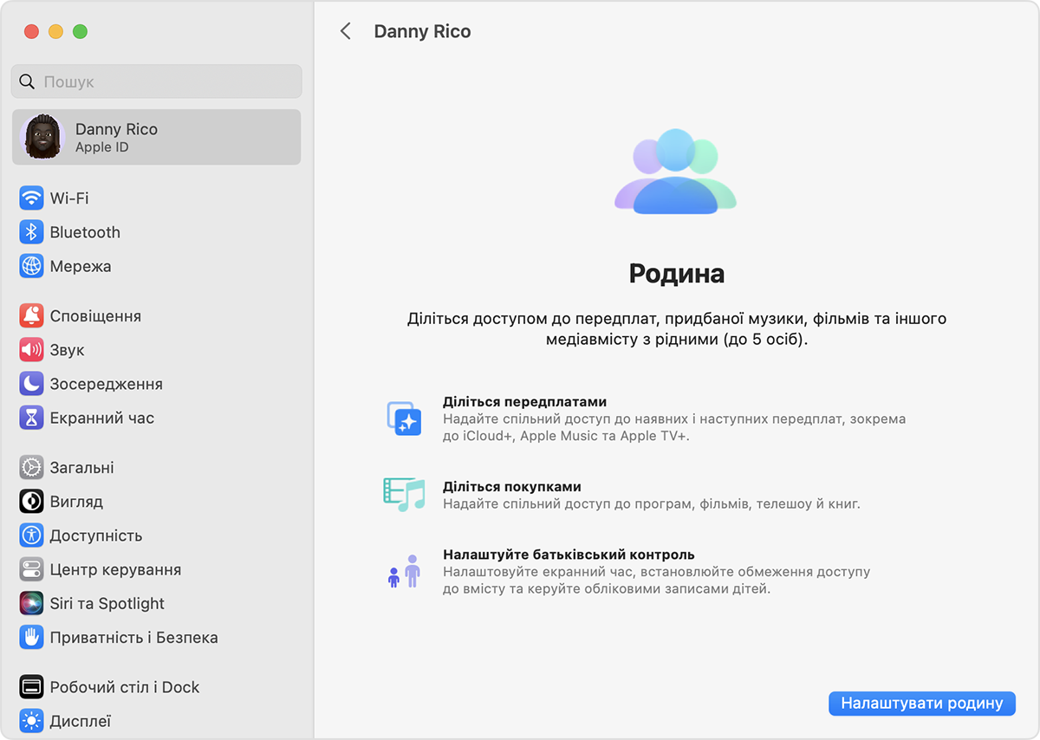Open Екранний час via the hourglass icon
The image size is (1040, 740).
tap(31, 418)
